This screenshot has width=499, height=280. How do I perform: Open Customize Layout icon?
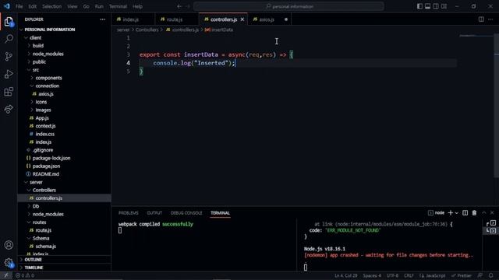click(444, 6)
